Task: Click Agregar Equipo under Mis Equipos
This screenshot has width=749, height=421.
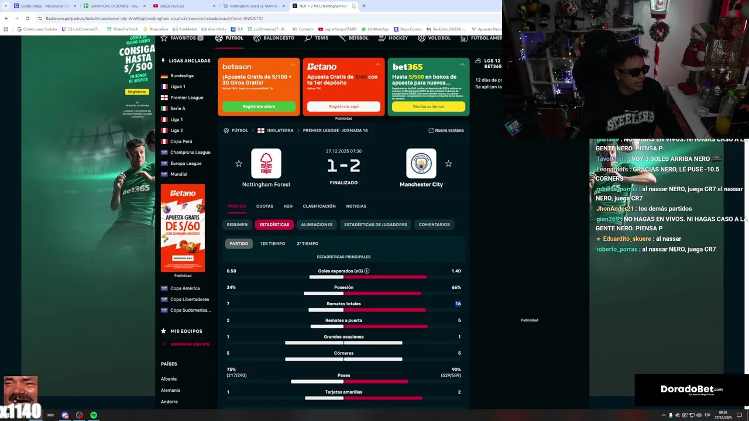Action: [x=185, y=344]
